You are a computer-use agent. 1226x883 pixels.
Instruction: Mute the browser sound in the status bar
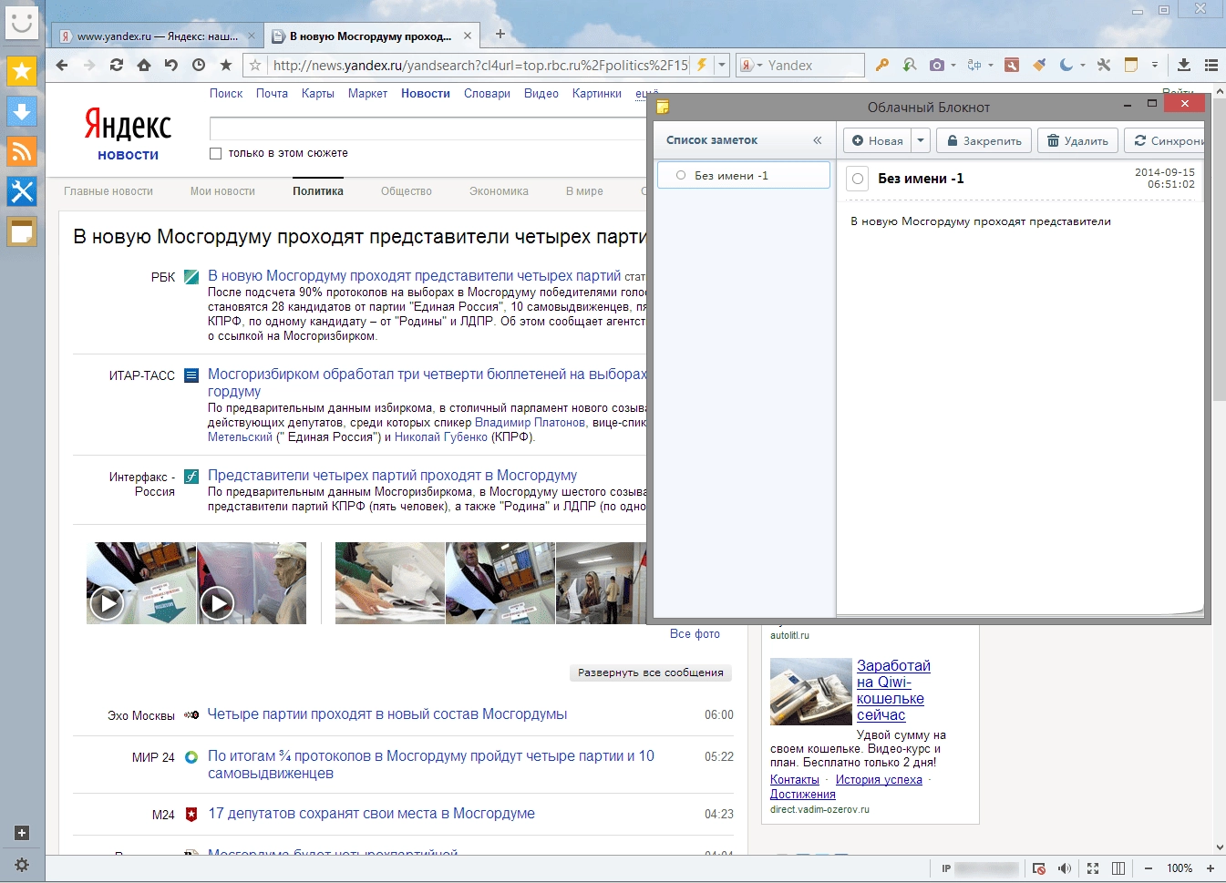(1065, 868)
